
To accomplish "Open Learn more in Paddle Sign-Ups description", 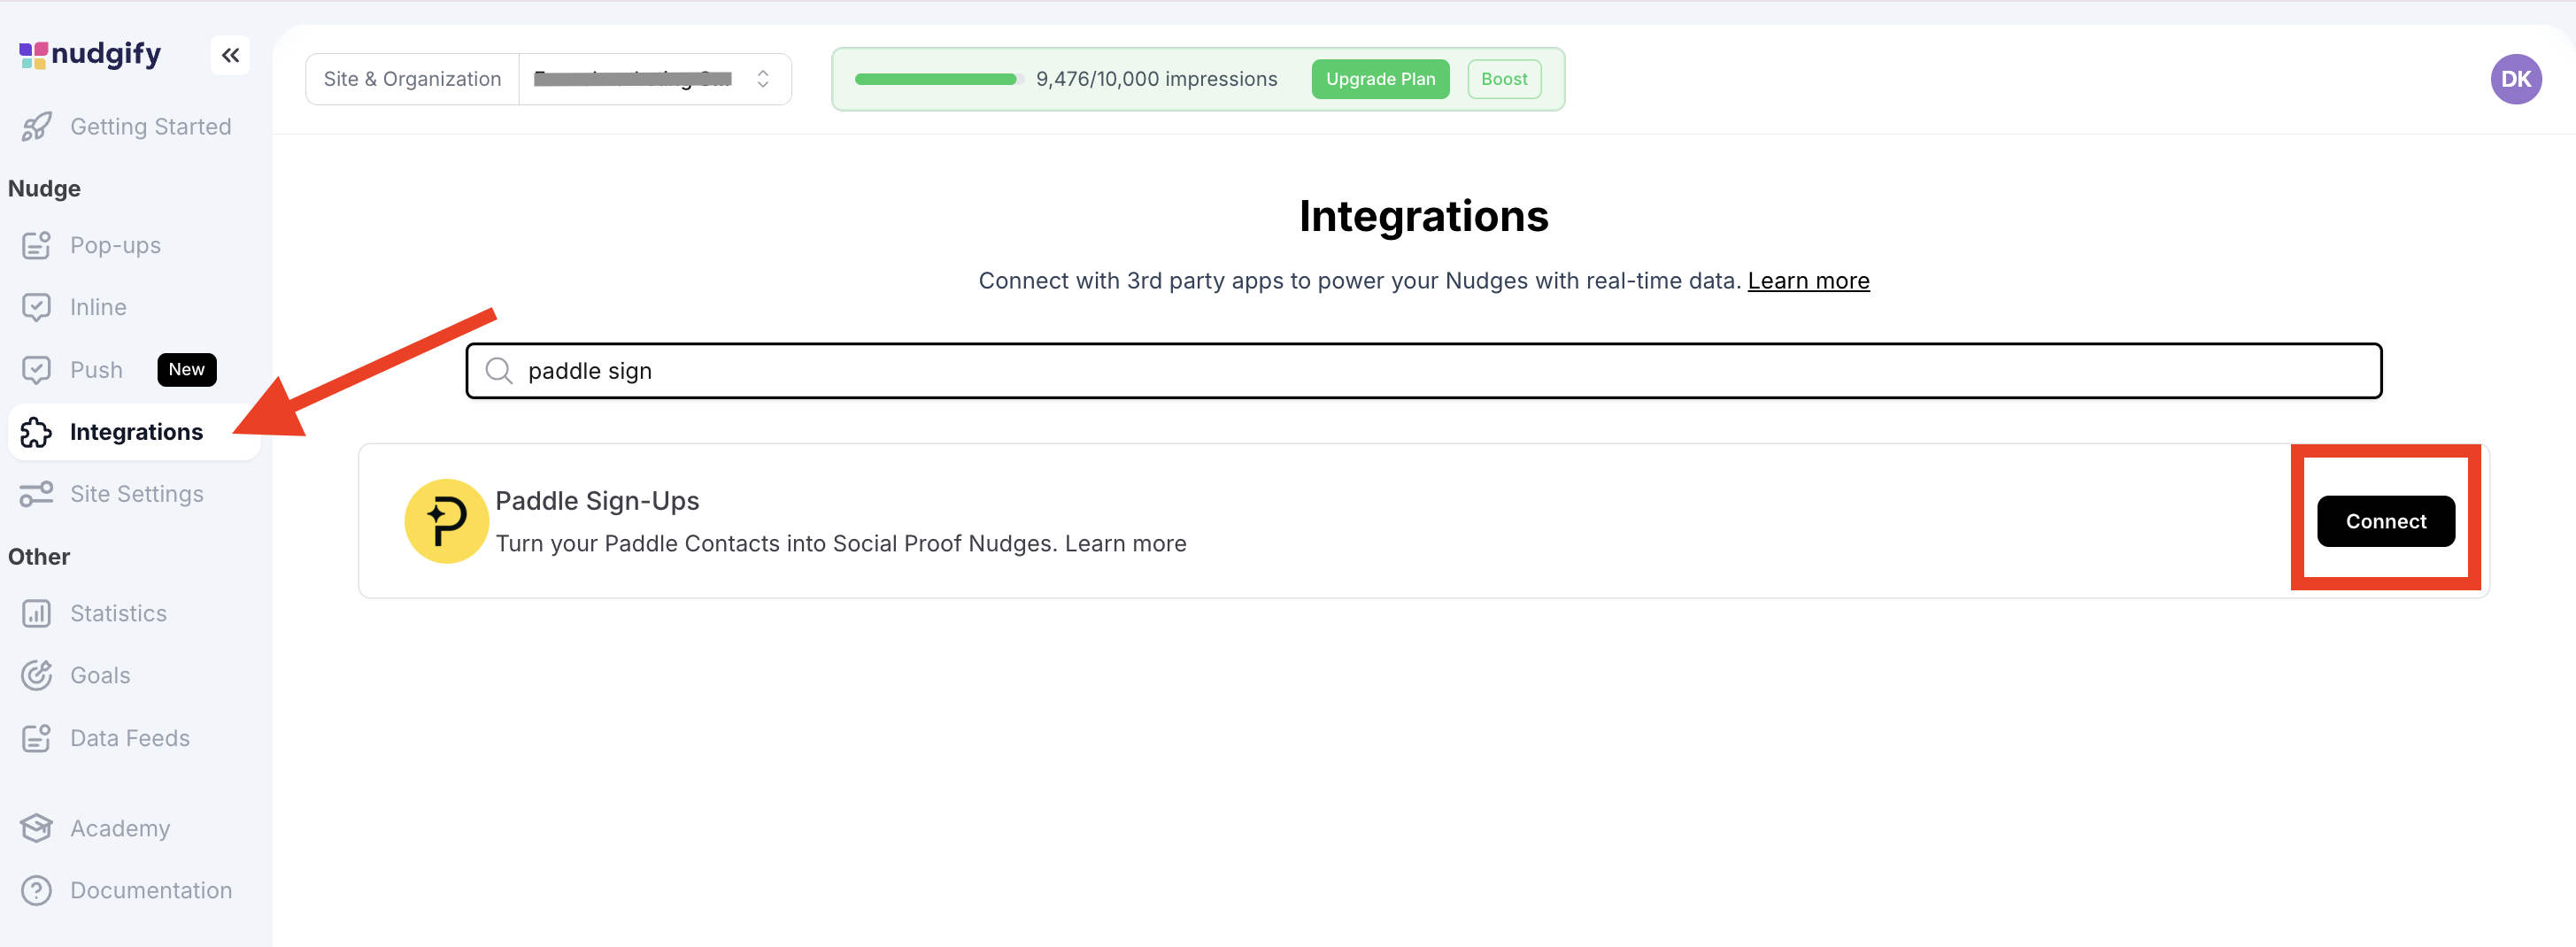I will (x=1125, y=544).
